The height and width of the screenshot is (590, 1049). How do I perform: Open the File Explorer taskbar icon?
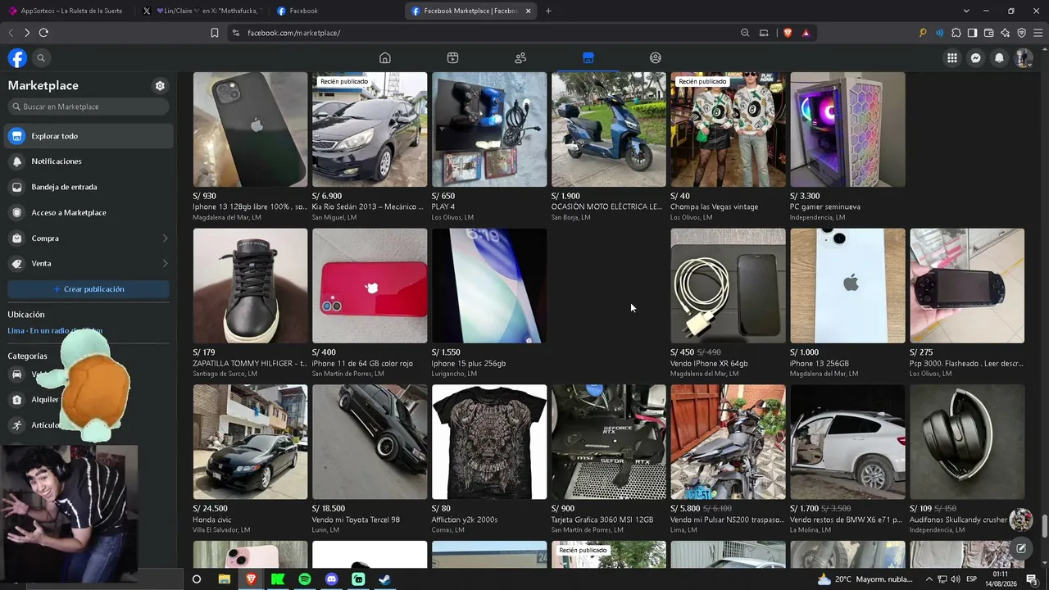click(224, 579)
